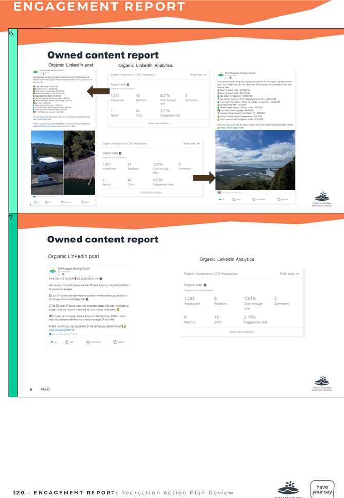Select the 1,235 Impressions value

coord(189,299)
